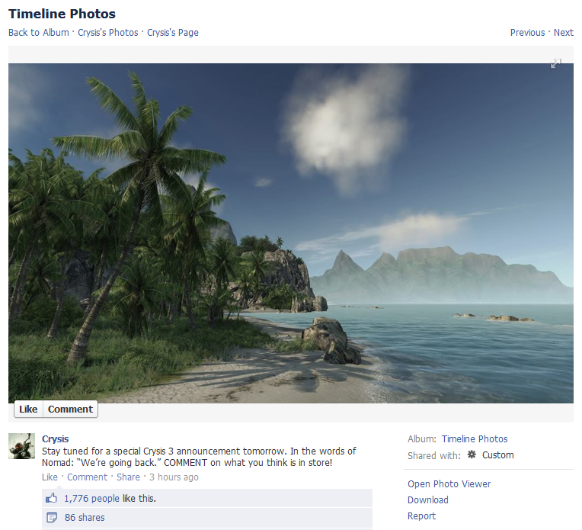582x530 pixels.
Task: Open the Timeline Photos album link
Action: coord(475,439)
